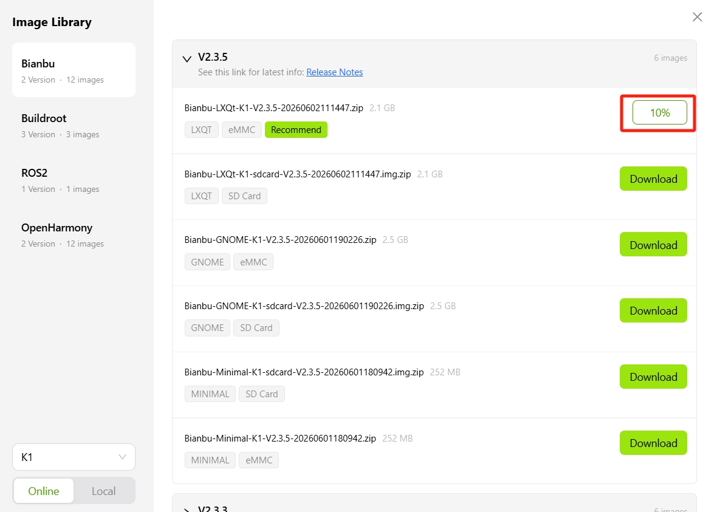Expand the V2.3.3 version section
Image resolution: width=717 pixels, height=512 pixels.
(x=187, y=509)
